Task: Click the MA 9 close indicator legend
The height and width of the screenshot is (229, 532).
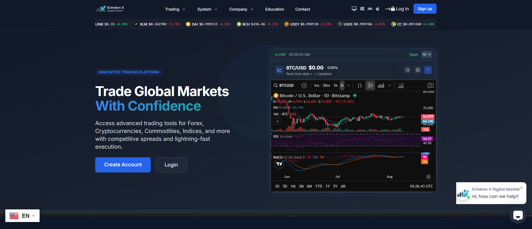Action: (288, 107)
